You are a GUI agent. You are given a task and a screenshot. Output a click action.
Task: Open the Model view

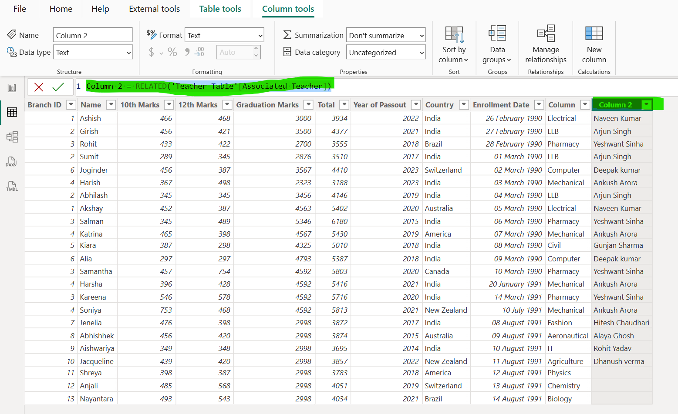click(12, 137)
